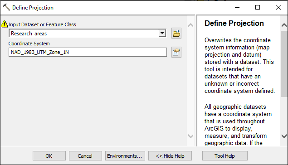Click the Cancel button
Image resolution: width=288 pixels, height=165 pixels.
(x=85, y=156)
